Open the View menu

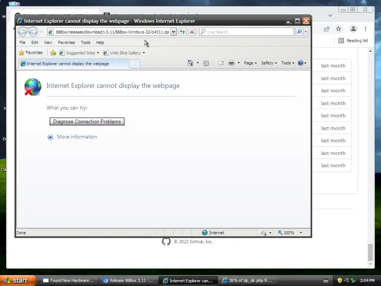pos(48,42)
